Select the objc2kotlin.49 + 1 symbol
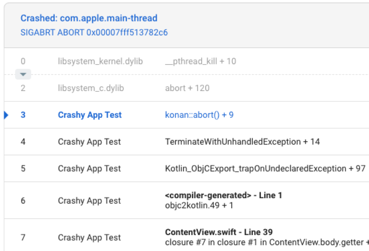 tap(199, 205)
